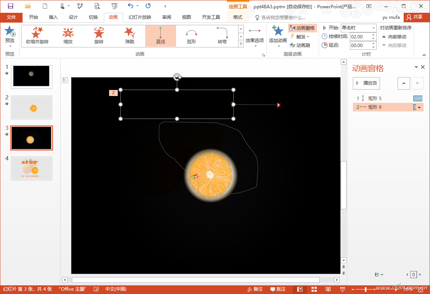
Task: Switch to the 开始 ribbon tab
Action: pos(33,17)
